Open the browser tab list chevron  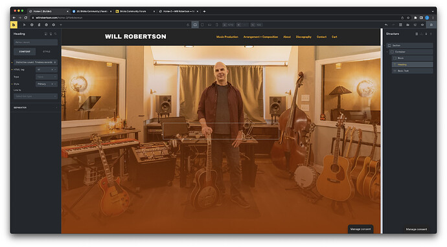pyautogui.click(x=433, y=12)
